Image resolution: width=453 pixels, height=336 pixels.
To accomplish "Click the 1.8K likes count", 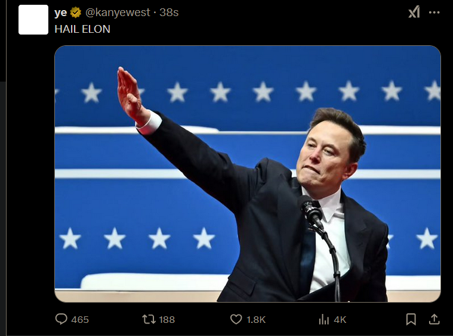I will tap(256, 319).
